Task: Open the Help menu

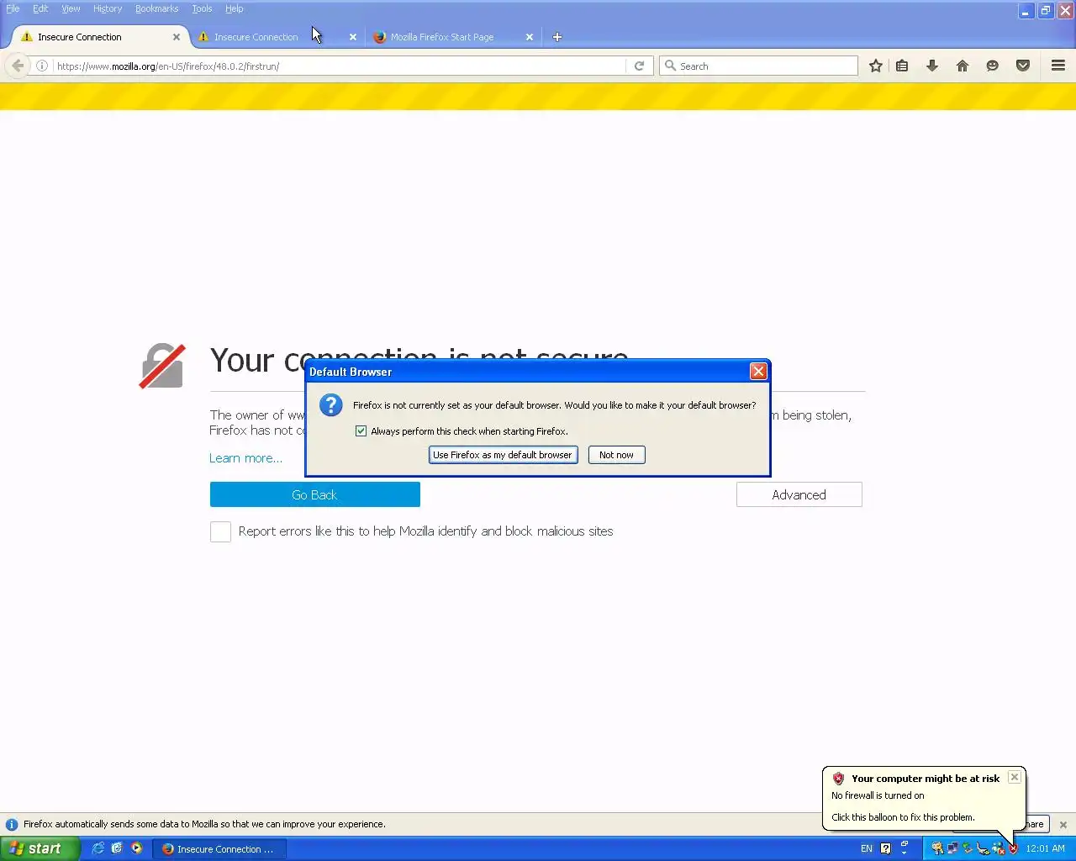Action: (234, 8)
